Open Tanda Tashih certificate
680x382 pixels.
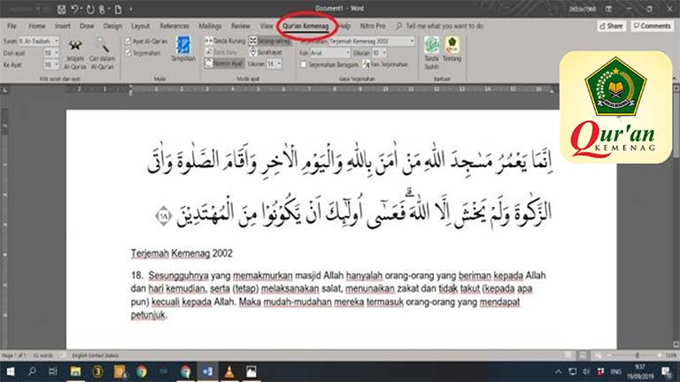click(x=431, y=53)
